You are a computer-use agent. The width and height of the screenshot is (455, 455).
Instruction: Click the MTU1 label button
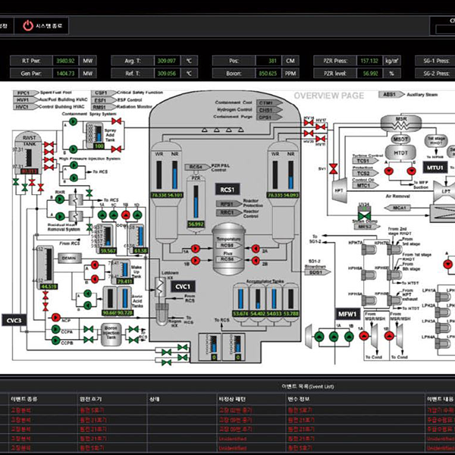(x=435, y=168)
